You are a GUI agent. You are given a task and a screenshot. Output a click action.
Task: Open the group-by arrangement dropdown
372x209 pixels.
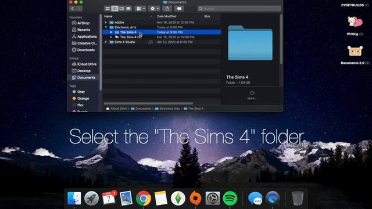140,9
